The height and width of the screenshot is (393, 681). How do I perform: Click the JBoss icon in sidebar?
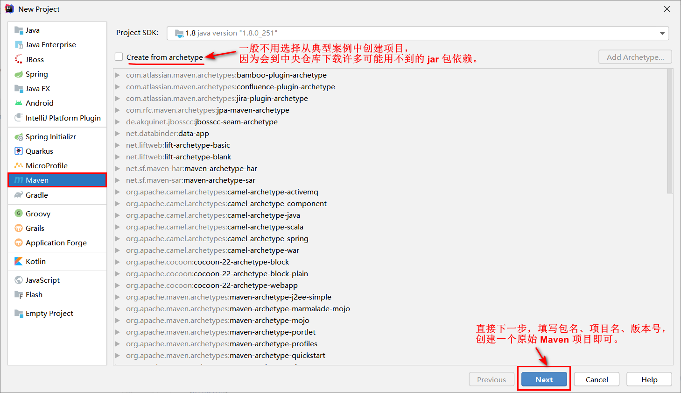coord(19,59)
